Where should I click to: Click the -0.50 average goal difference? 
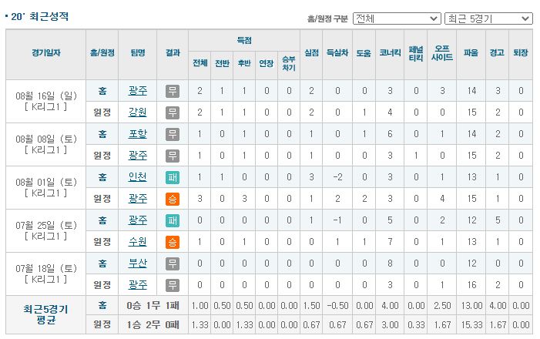coord(337,306)
